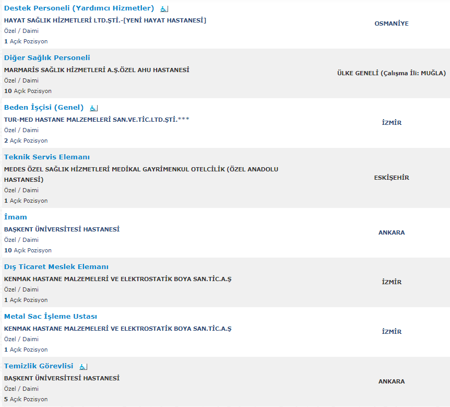Click the wheelchair icon beside Destek Personeli
The width and height of the screenshot is (450, 407).
(x=164, y=9)
